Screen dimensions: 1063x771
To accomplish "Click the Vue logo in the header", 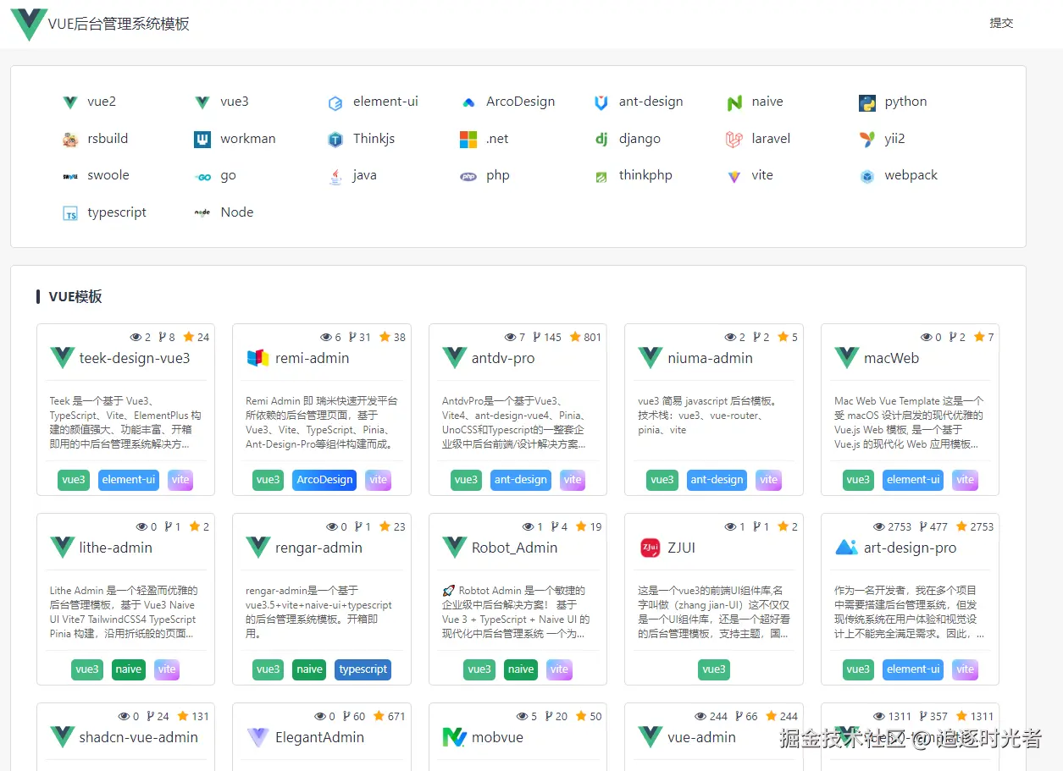I will [x=29, y=25].
